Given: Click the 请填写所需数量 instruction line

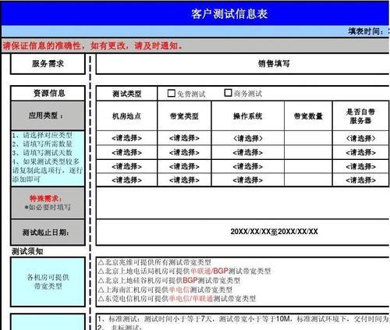Looking at the screenshot, I should point(42,144).
